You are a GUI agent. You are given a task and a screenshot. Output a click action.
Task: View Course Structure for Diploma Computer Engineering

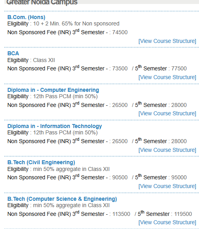167,113
